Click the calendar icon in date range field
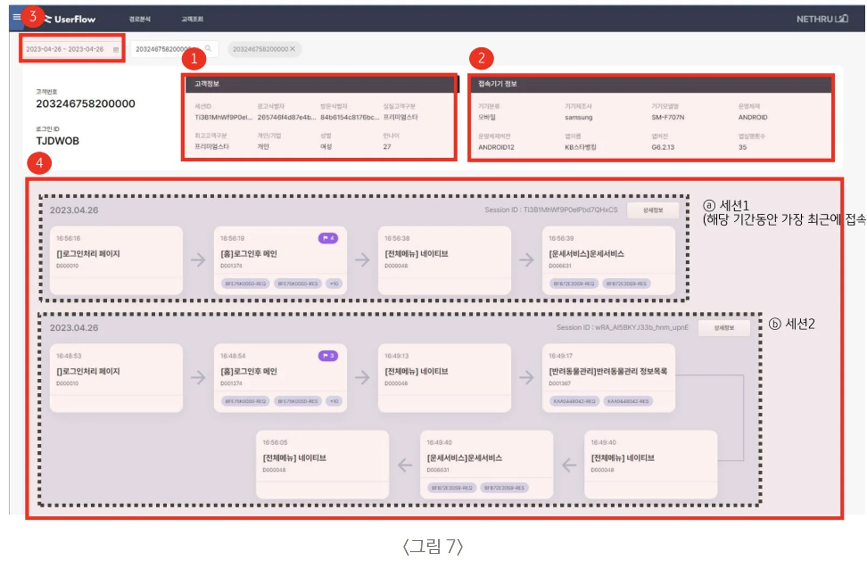The height and width of the screenshot is (569, 867). (115, 50)
